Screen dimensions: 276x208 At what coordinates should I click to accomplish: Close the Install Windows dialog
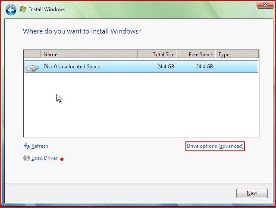(x=265, y=5)
